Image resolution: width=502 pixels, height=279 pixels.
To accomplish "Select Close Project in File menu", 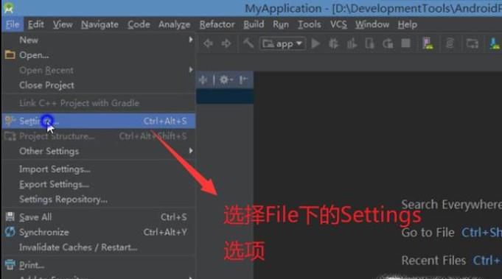I will (99, 85).
